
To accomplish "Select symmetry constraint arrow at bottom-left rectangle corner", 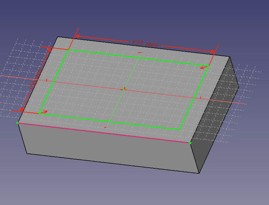I will tap(44, 112).
